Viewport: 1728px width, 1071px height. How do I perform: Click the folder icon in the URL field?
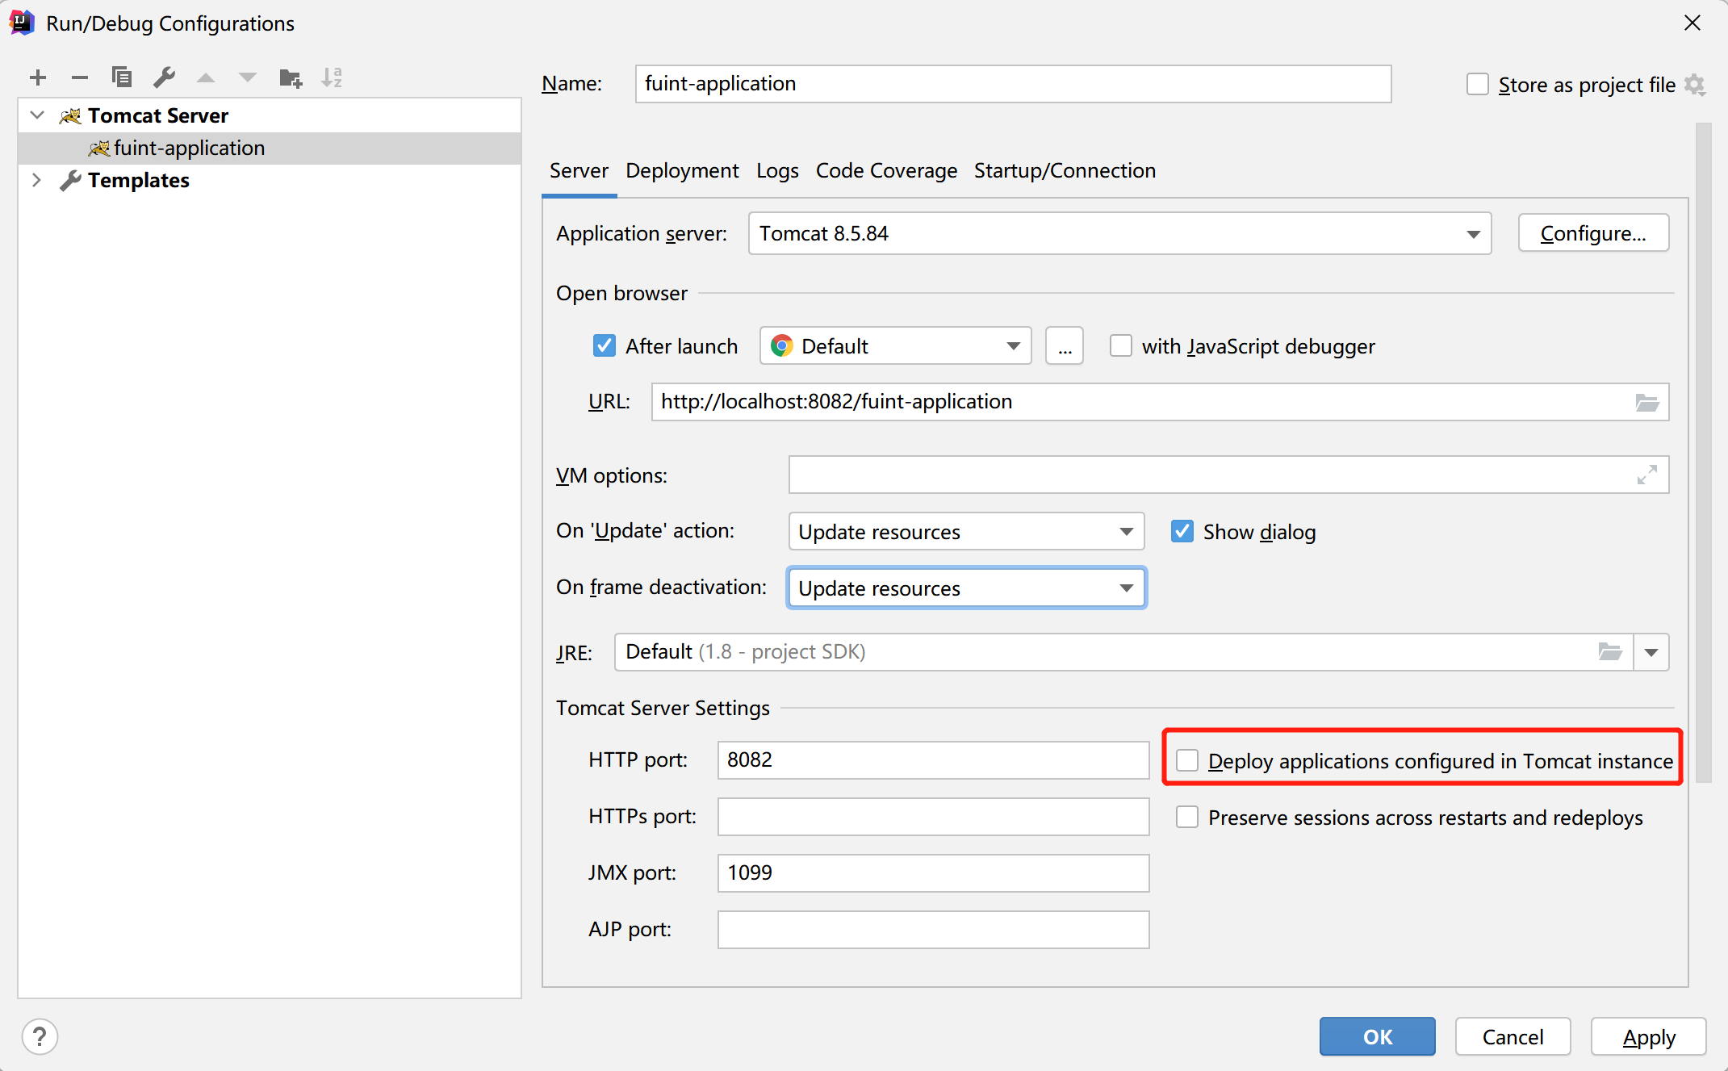tap(1646, 402)
